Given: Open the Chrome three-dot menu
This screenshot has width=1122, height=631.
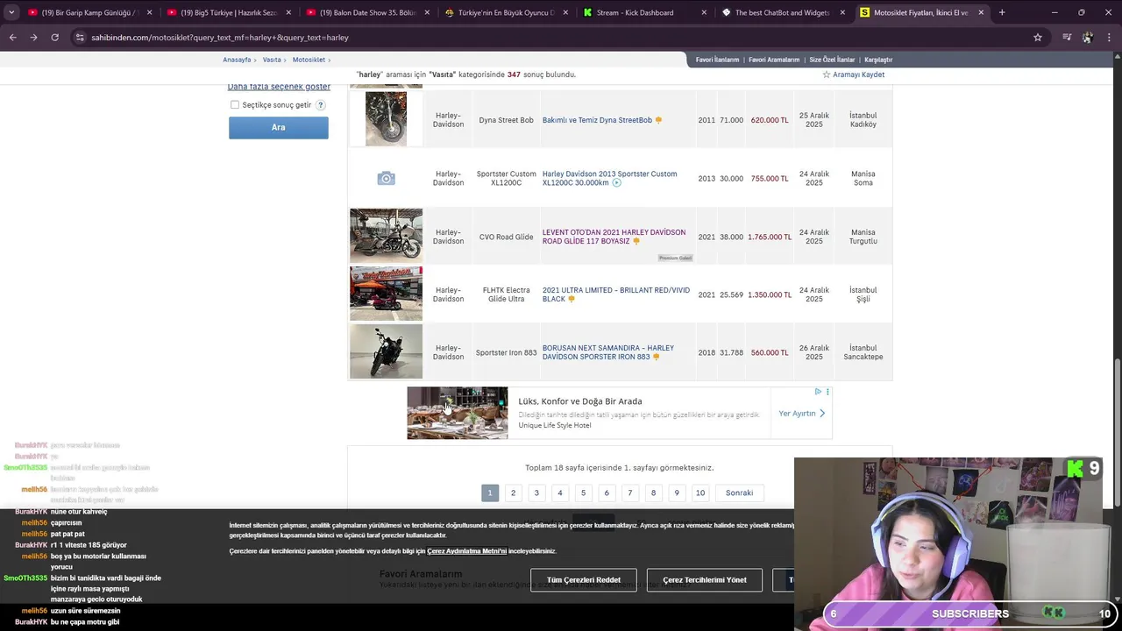Looking at the screenshot, I should coord(1109,38).
